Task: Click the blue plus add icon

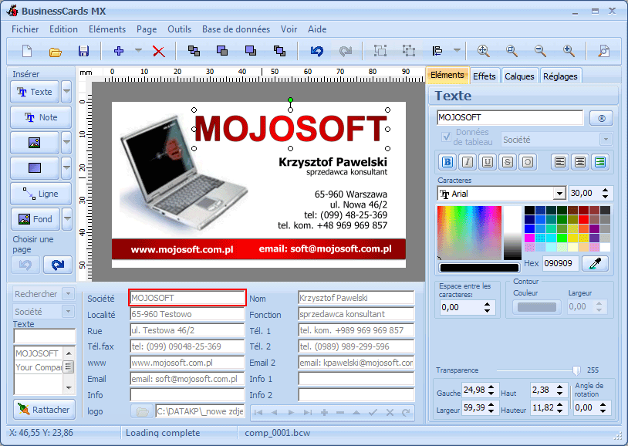Action: [x=119, y=51]
